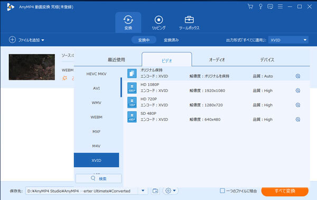Screen dimensions: 317x200
Task: Click the ファイルを追加 plus icon
Action: 12,40
